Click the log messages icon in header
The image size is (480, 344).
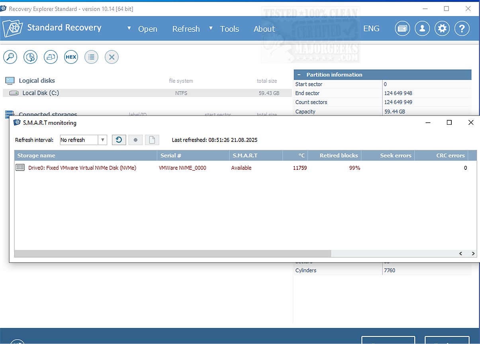tap(402, 29)
